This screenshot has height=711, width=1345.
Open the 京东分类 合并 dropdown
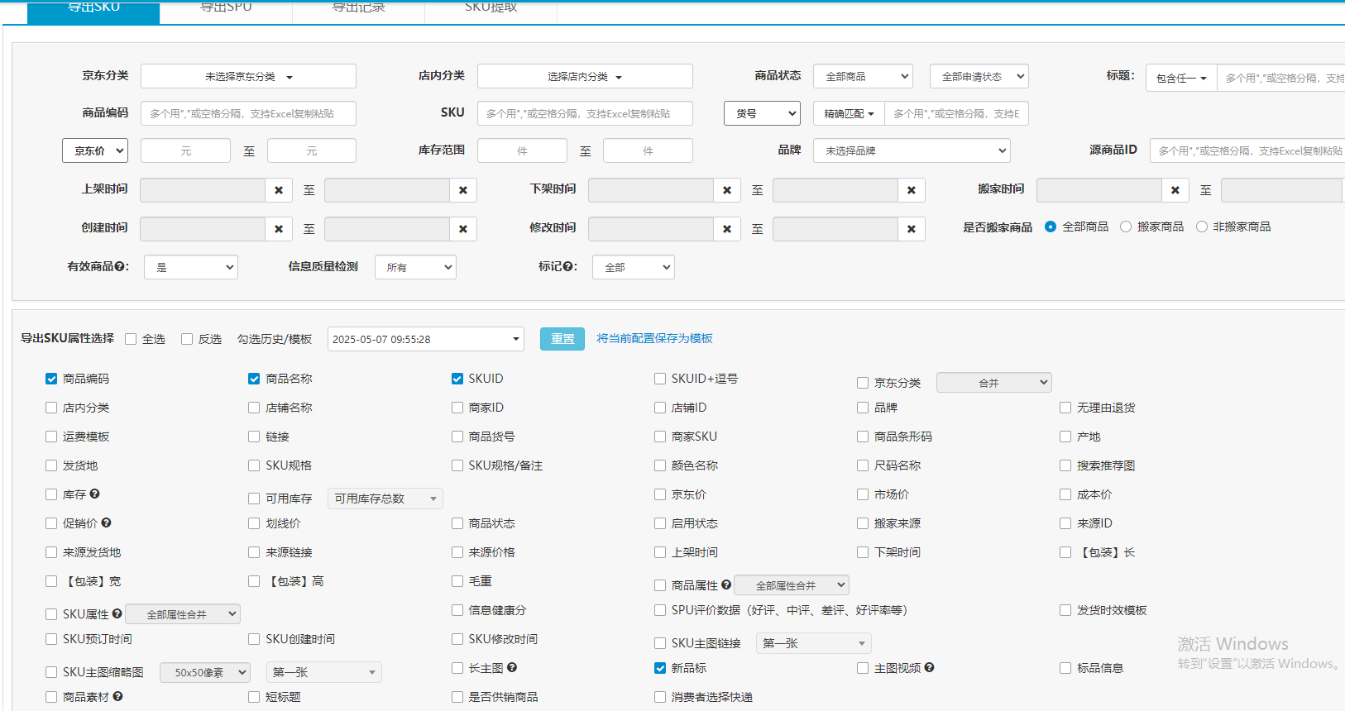[994, 382]
